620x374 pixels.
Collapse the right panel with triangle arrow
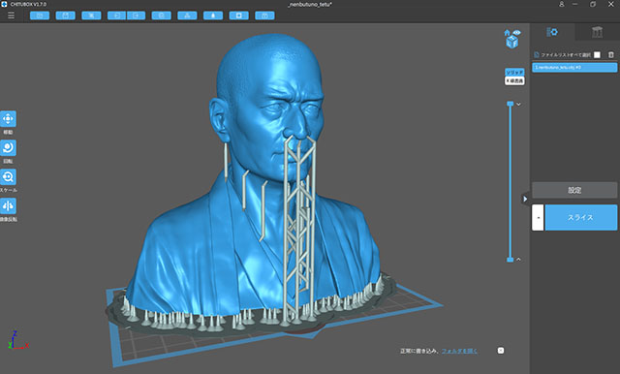(525, 199)
